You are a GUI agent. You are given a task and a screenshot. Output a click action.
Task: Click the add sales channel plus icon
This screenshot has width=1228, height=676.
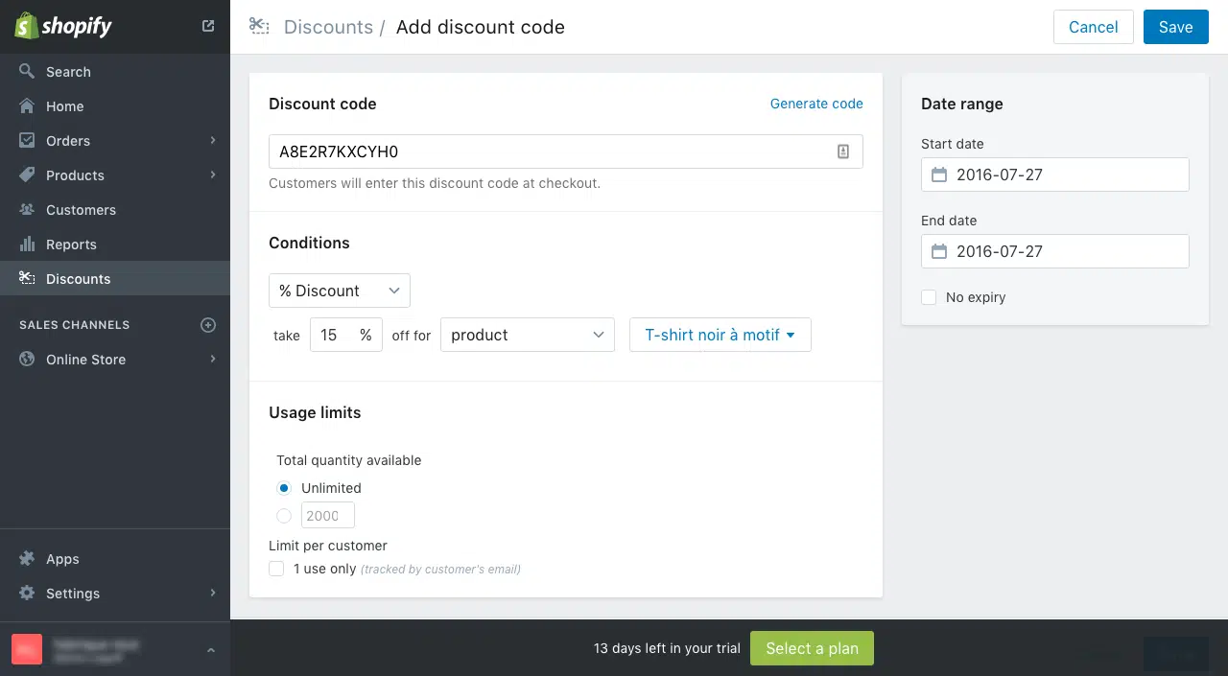click(x=208, y=325)
